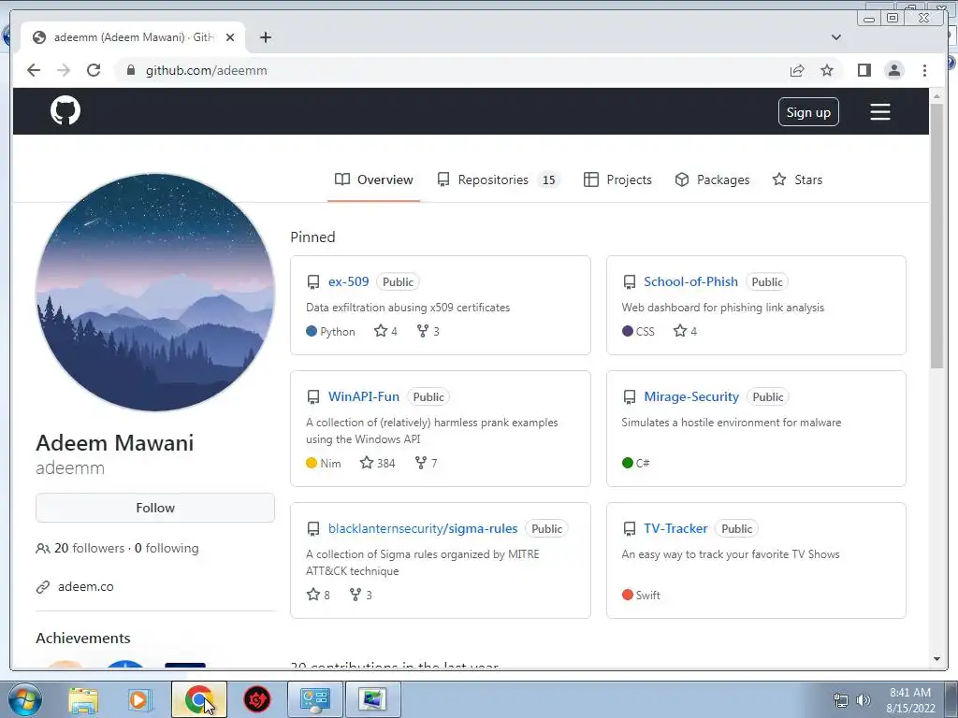Screen dimensions: 958x718
Task: Click the Achievements heading
Action: point(83,638)
